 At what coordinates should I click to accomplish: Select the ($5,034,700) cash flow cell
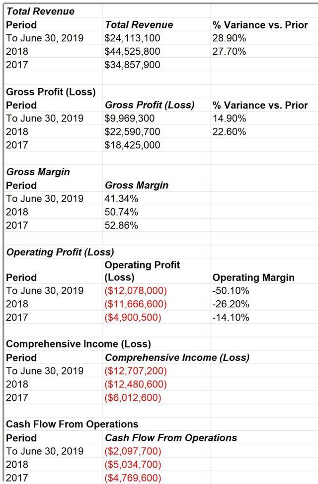point(133,465)
